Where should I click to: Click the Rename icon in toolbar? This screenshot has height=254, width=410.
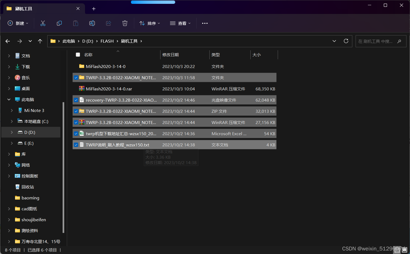(x=92, y=23)
